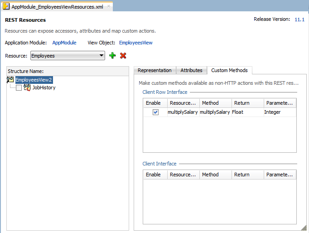The width and height of the screenshot is (309, 233).
Task: Open the EmployeesView link
Action: click(136, 43)
